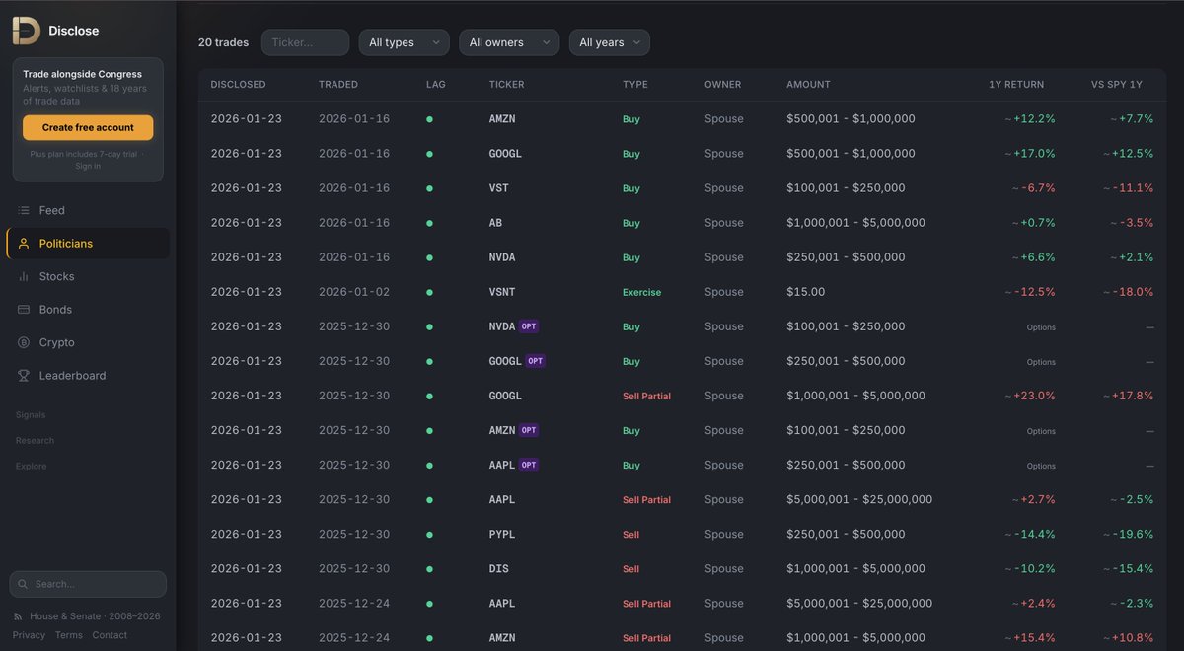Go to Crypto section

tap(88, 342)
